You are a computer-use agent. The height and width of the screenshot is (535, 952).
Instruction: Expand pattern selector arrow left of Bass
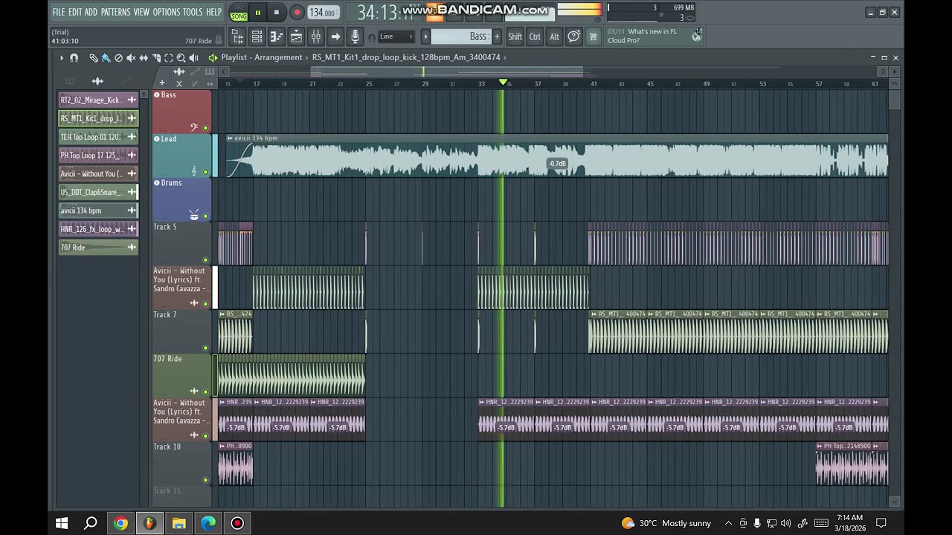tap(425, 36)
